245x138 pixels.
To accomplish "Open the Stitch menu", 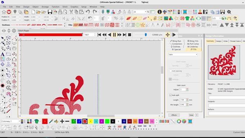I will click(x=65, y=7).
